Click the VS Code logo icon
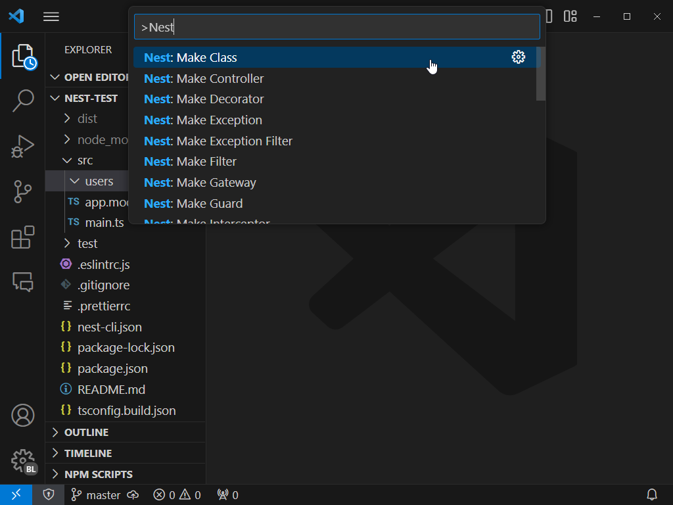 pyautogui.click(x=16, y=16)
